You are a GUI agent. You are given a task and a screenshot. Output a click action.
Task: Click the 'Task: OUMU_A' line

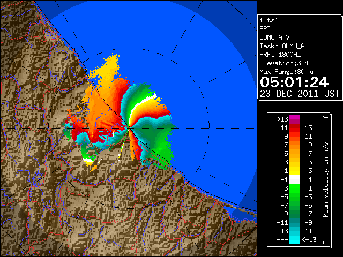tap(282, 46)
